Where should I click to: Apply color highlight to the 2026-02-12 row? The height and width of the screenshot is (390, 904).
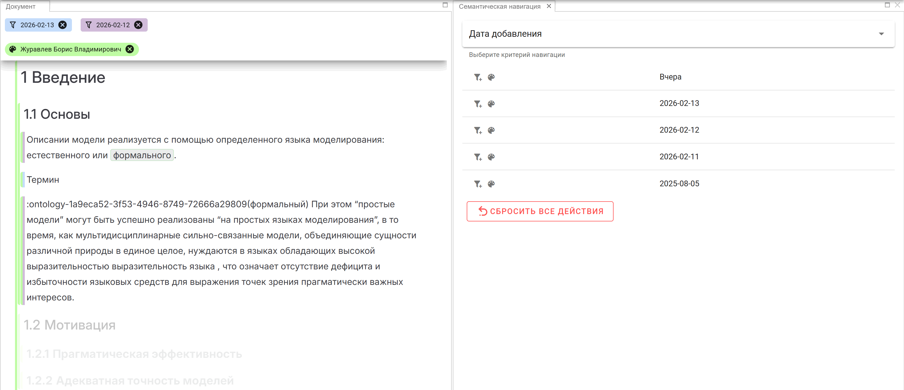click(x=491, y=130)
